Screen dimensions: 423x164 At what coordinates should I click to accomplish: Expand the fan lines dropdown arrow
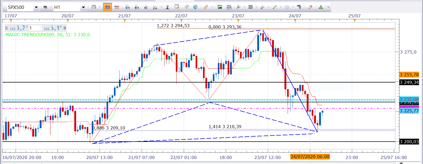(269, 7)
